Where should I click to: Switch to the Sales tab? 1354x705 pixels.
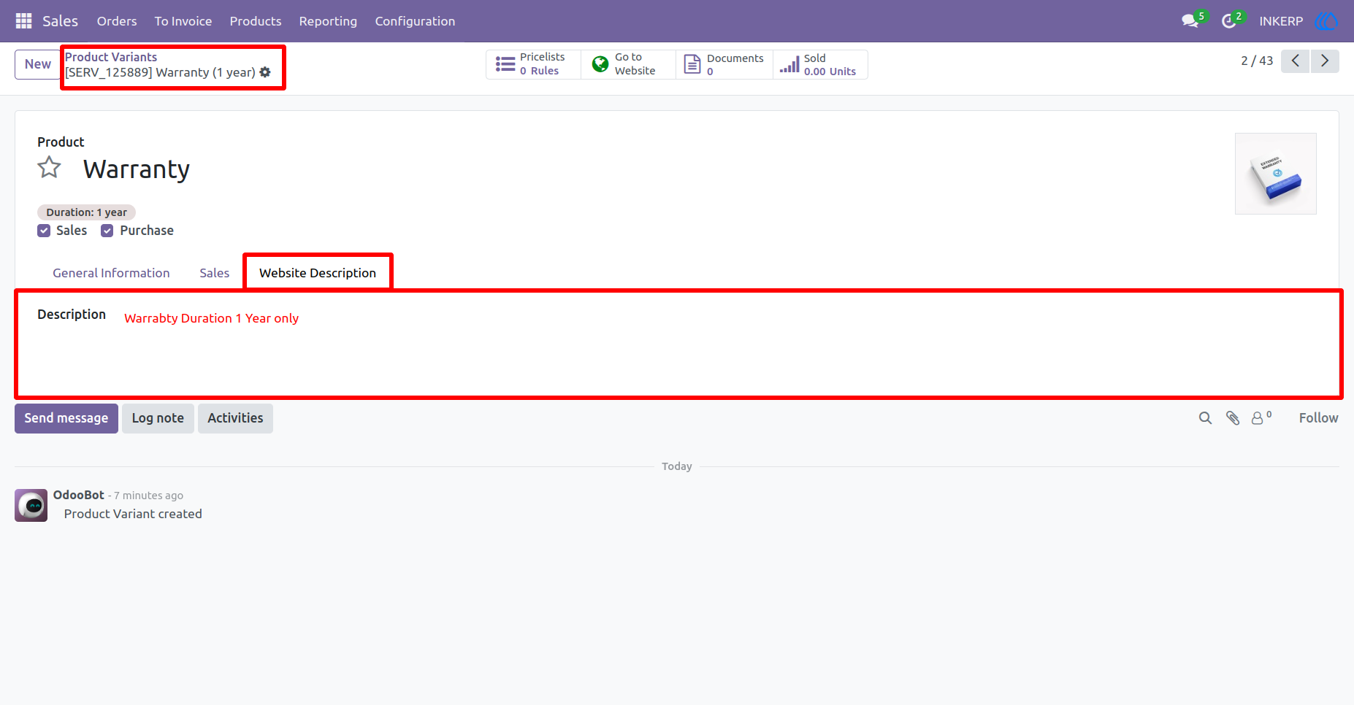click(215, 273)
